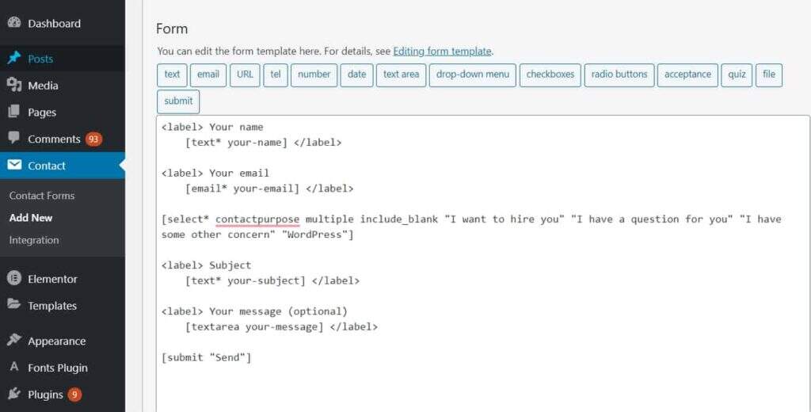
Task: Click the Plugins plug icon
Action: [x=14, y=394]
